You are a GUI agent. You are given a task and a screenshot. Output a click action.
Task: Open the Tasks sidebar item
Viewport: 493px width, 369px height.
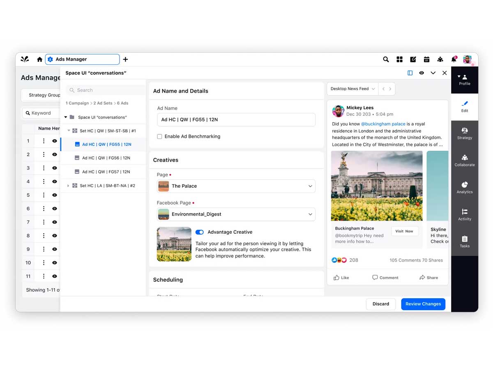tap(465, 242)
